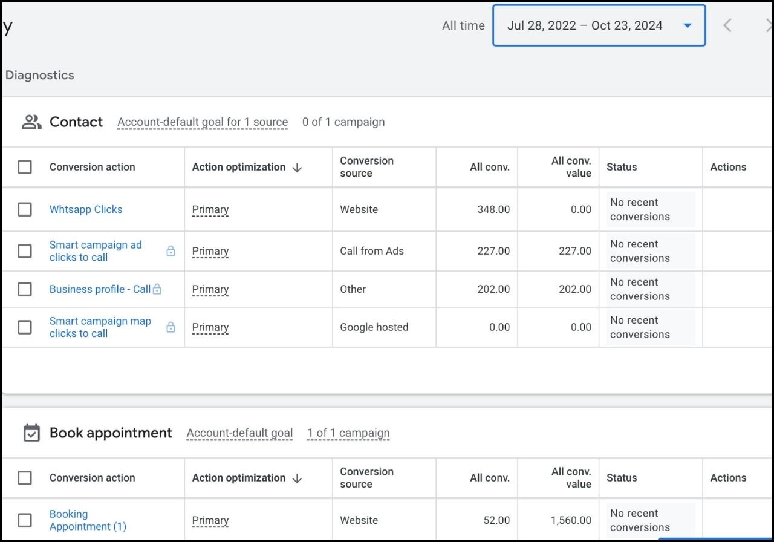Click the Contact goal people icon
This screenshot has height=542, width=774.
[31, 122]
